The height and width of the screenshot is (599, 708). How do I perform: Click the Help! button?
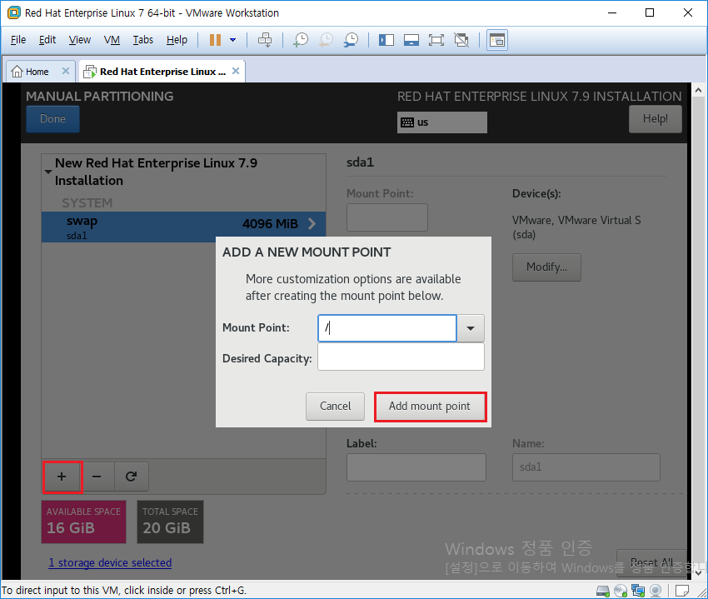[656, 119]
